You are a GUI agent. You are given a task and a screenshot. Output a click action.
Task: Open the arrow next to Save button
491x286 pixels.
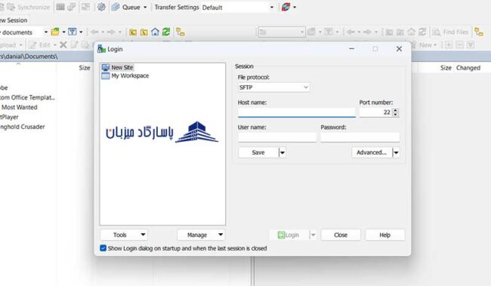(x=283, y=152)
